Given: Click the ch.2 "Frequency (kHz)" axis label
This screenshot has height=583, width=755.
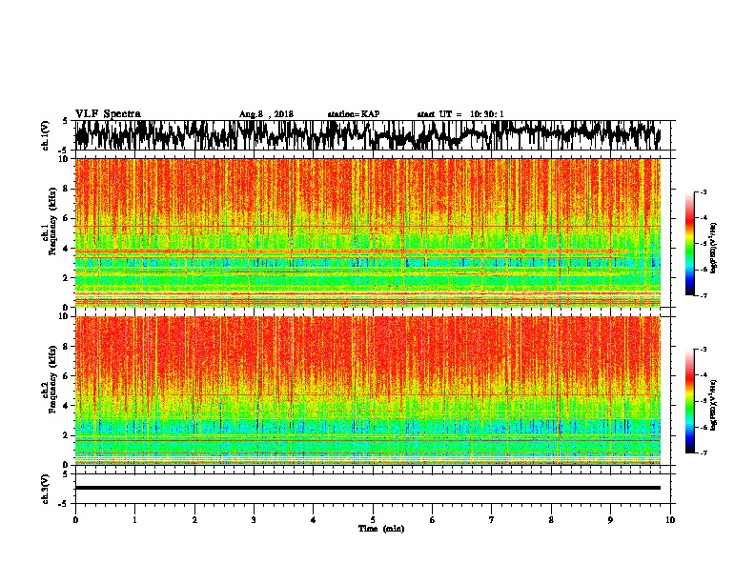Looking at the screenshot, I should pos(52,379).
